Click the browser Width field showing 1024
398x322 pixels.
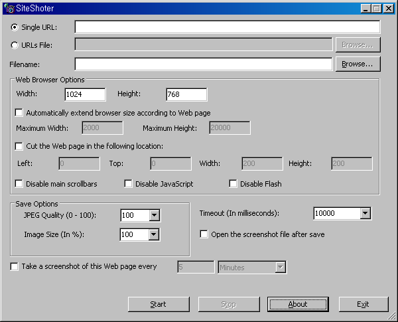coord(86,94)
